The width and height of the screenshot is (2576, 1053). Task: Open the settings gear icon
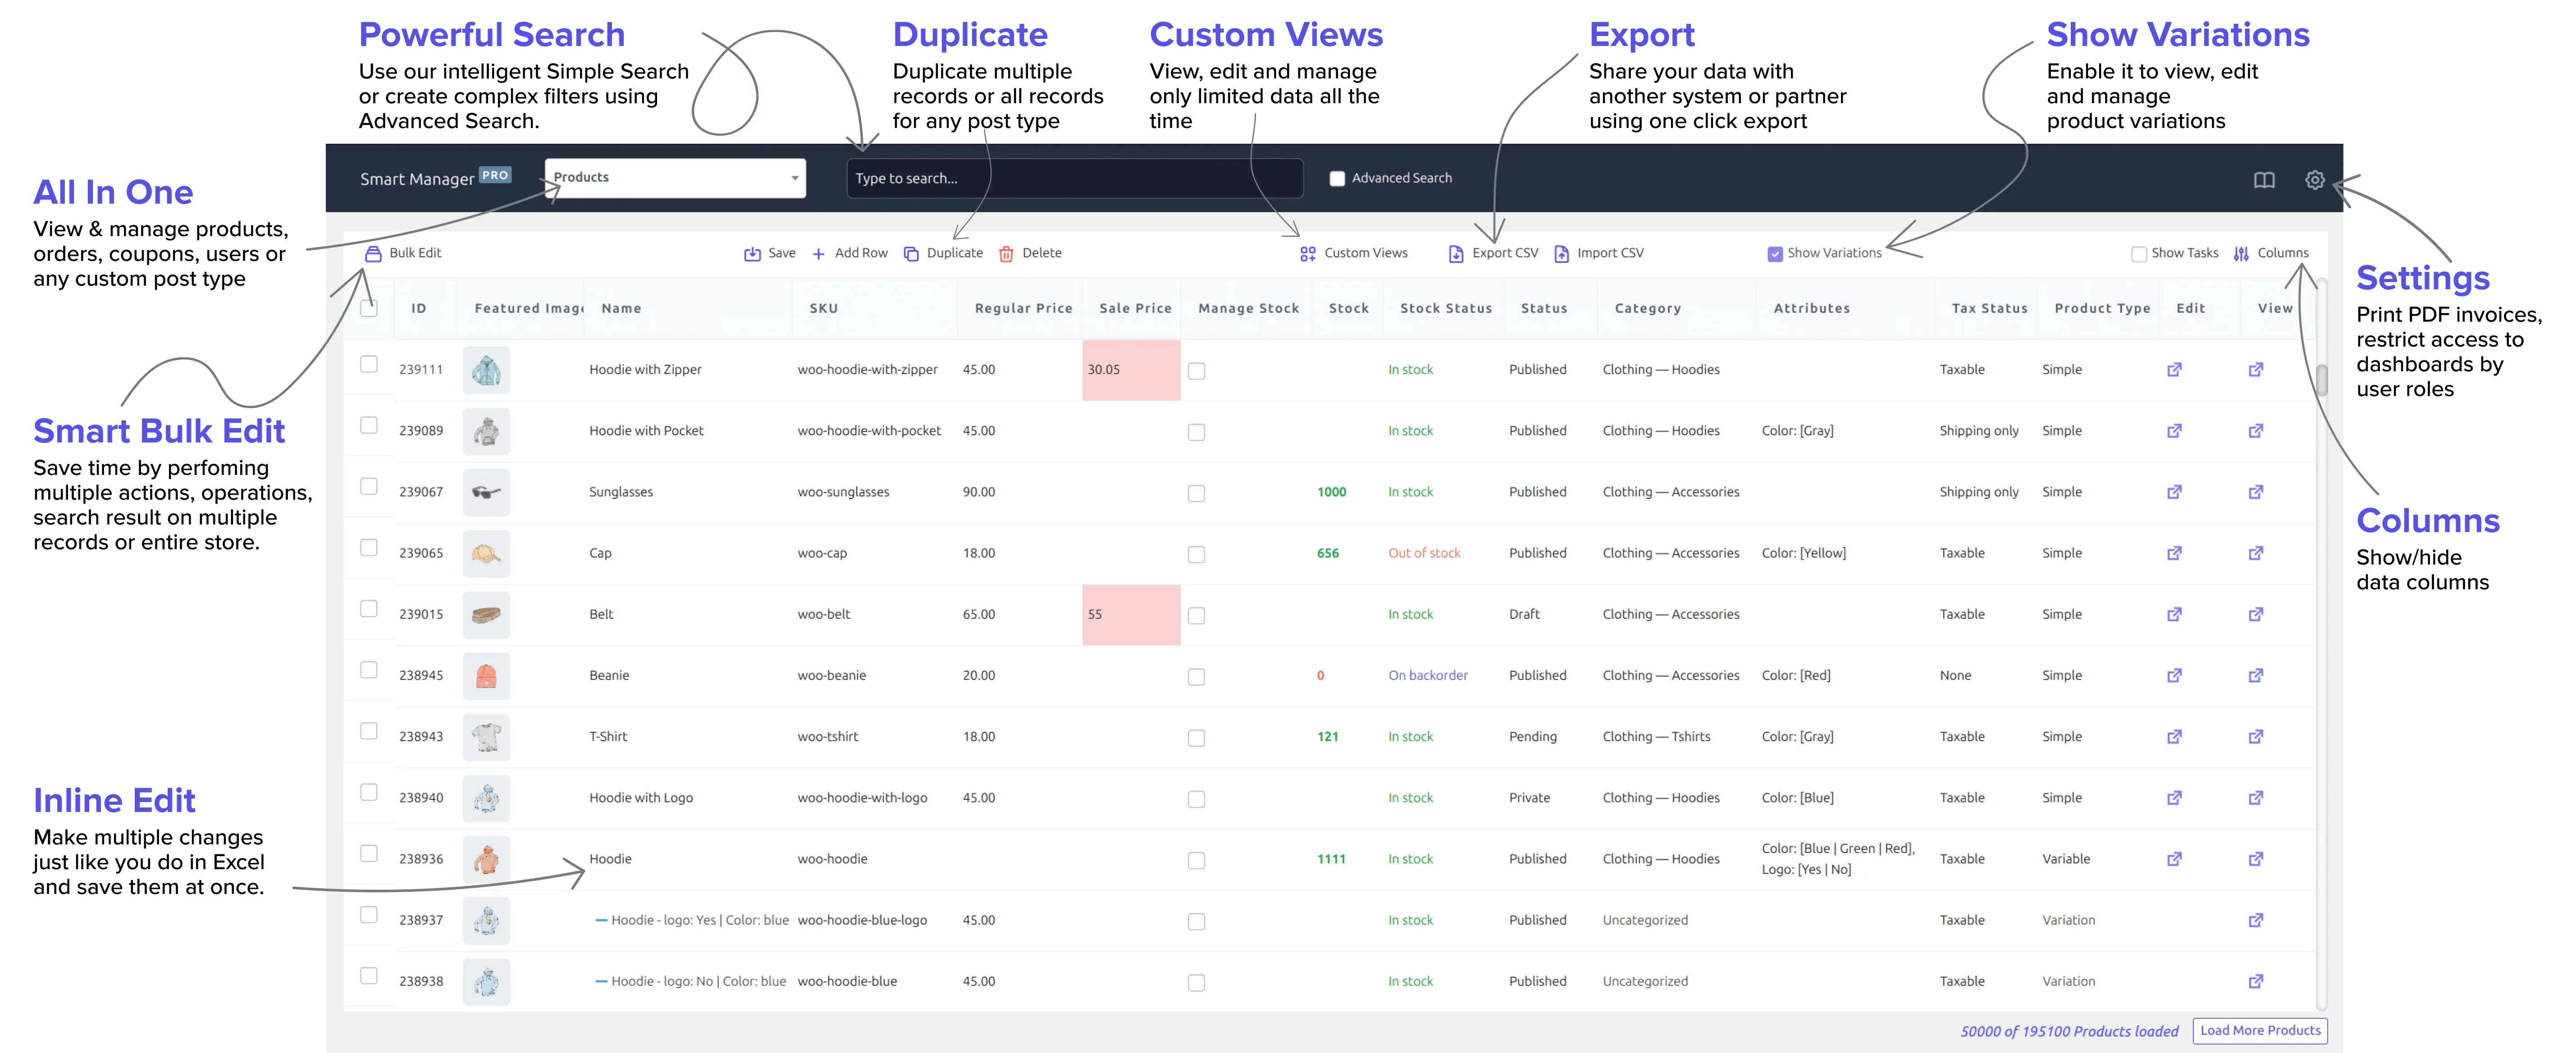[2314, 180]
